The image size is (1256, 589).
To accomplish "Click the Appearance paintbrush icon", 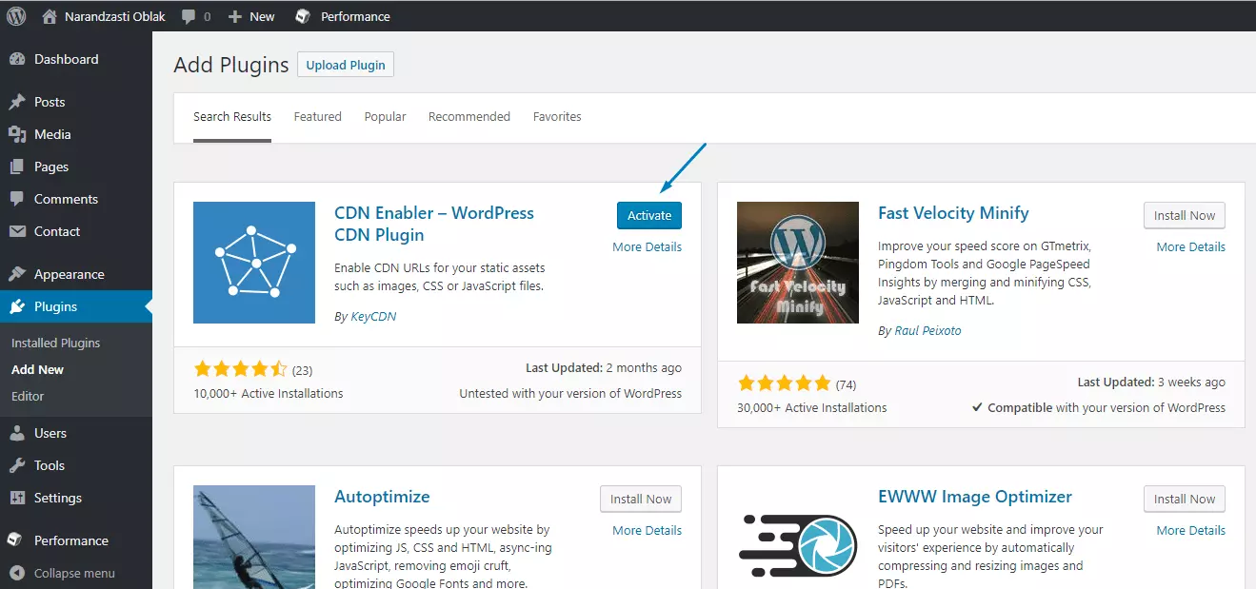I will click(x=17, y=274).
